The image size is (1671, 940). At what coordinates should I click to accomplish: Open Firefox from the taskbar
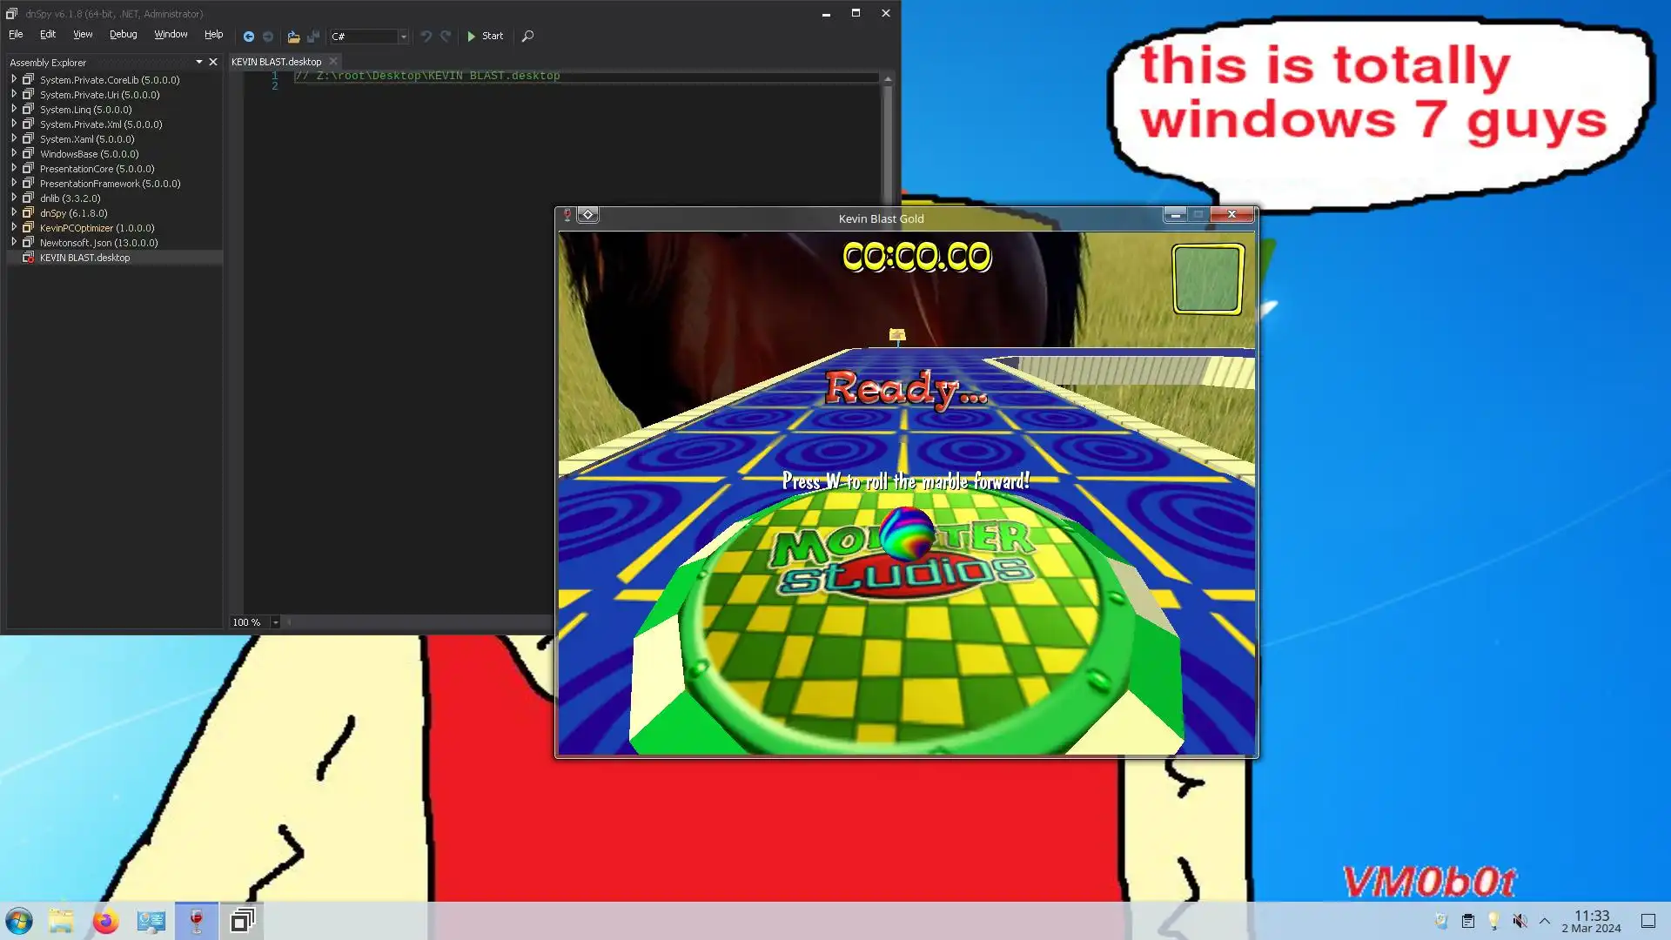pyautogui.click(x=106, y=921)
